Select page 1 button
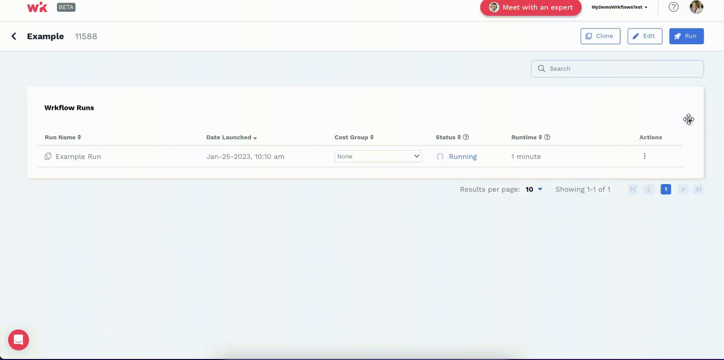This screenshot has height=360, width=724. pos(666,189)
